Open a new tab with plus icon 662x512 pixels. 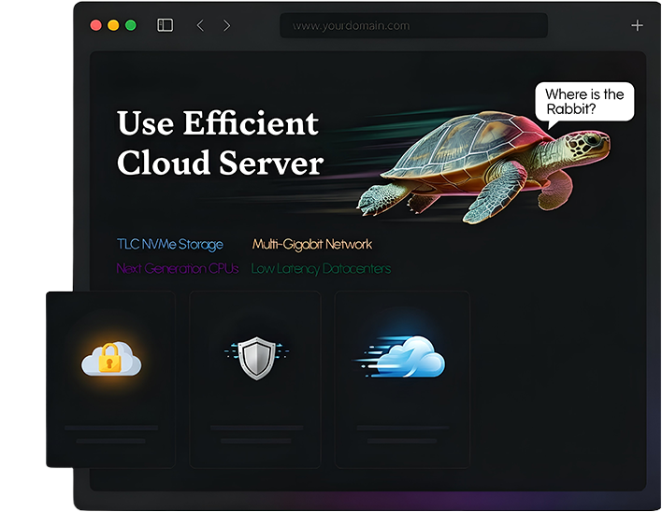click(x=637, y=25)
